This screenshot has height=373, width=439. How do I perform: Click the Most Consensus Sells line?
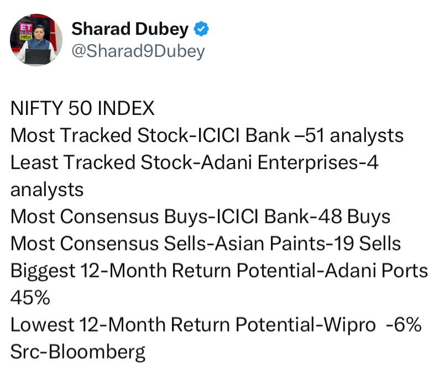[206, 244]
